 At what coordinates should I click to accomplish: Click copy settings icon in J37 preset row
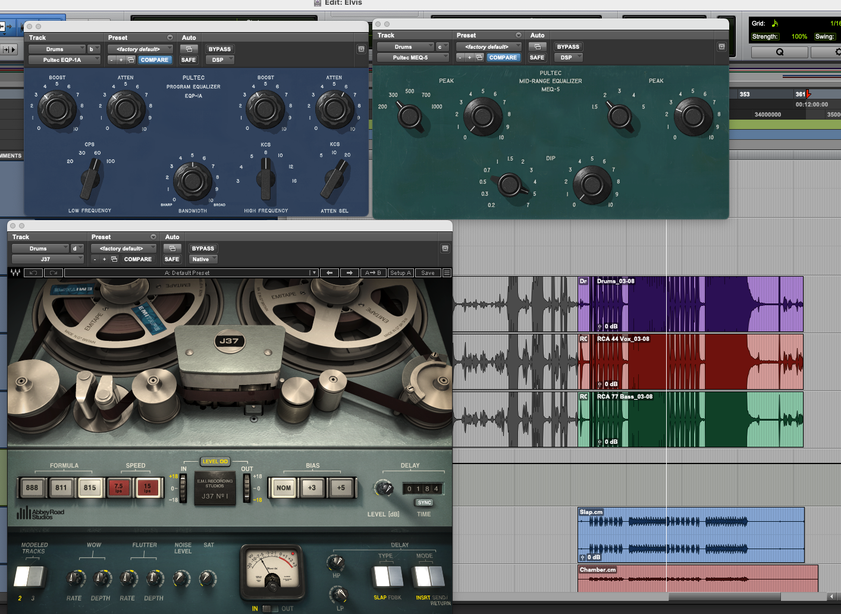tap(114, 259)
